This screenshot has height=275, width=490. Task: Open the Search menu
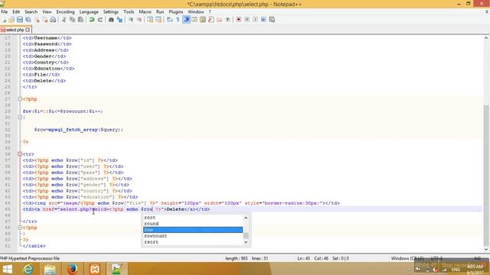pos(31,12)
